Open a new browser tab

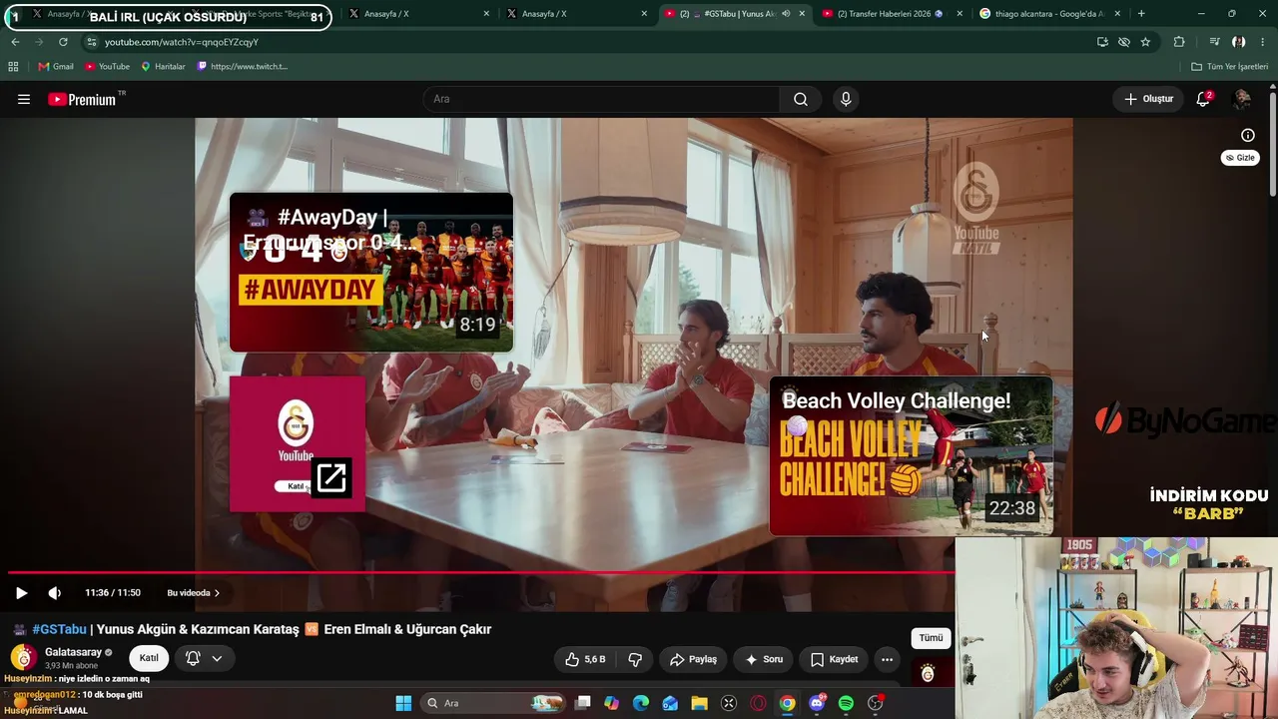tap(1141, 14)
